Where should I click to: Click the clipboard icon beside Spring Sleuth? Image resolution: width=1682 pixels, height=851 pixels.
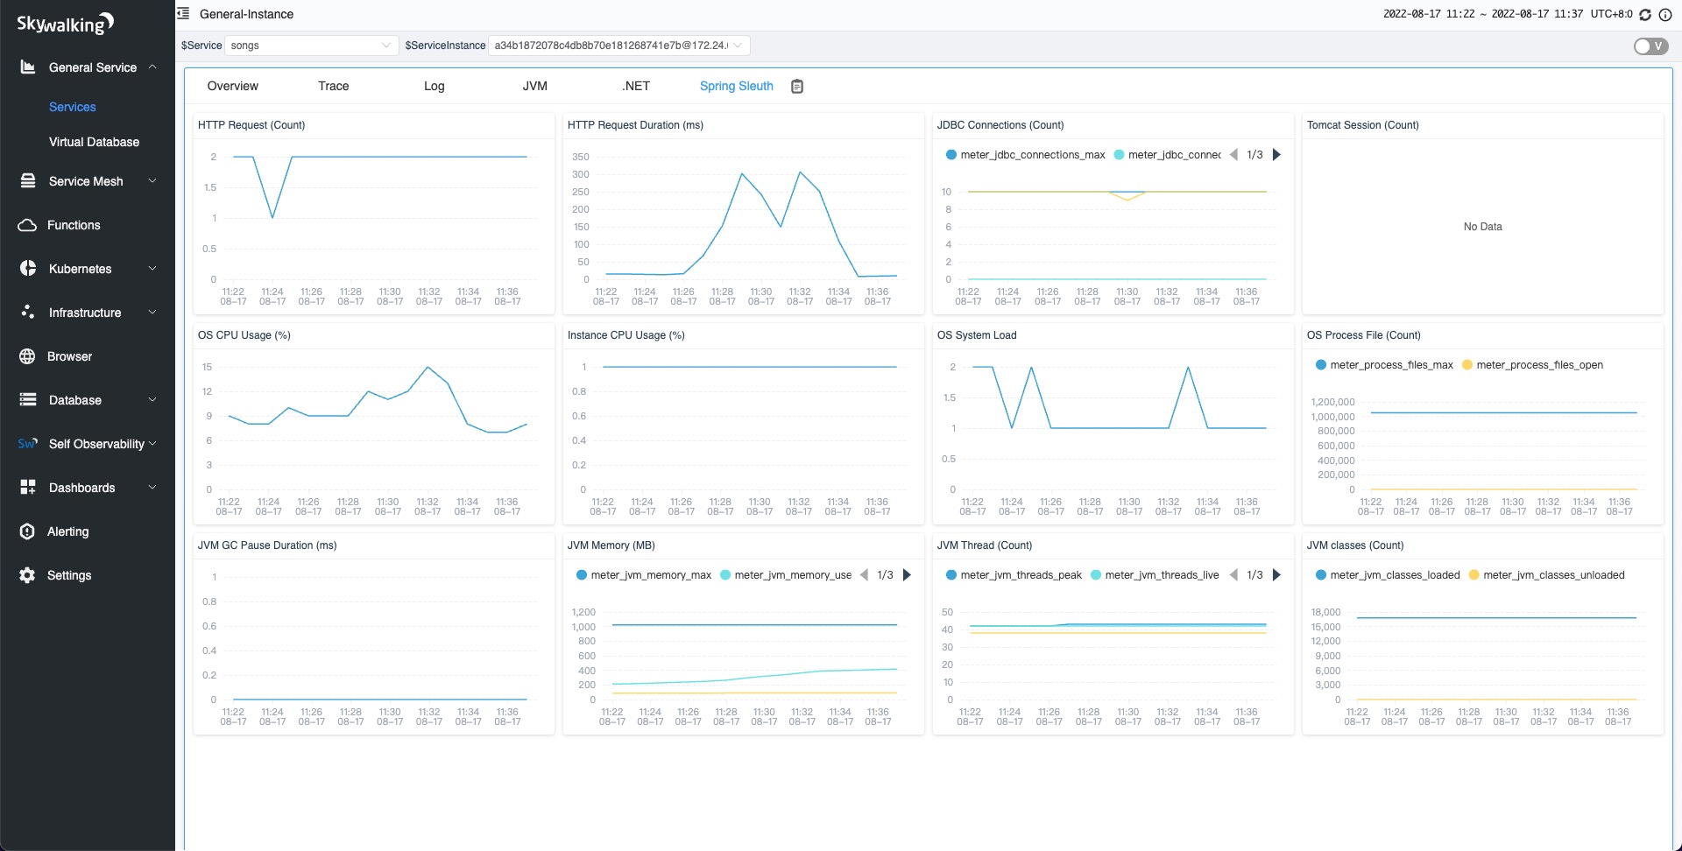[x=797, y=86]
